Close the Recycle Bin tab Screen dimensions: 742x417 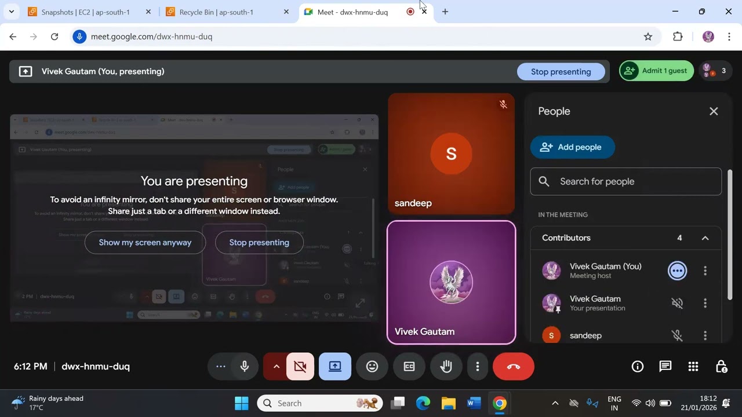click(286, 12)
